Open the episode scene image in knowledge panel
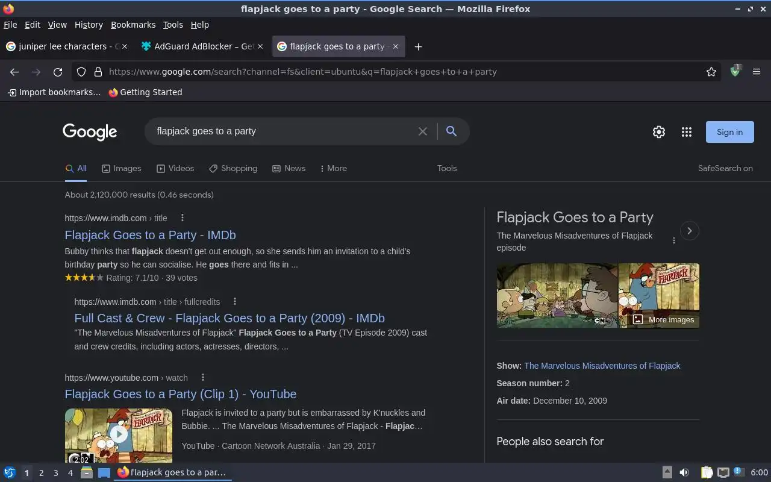The width and height of the screenshot is (771, 482). click(x=557, y=295)
